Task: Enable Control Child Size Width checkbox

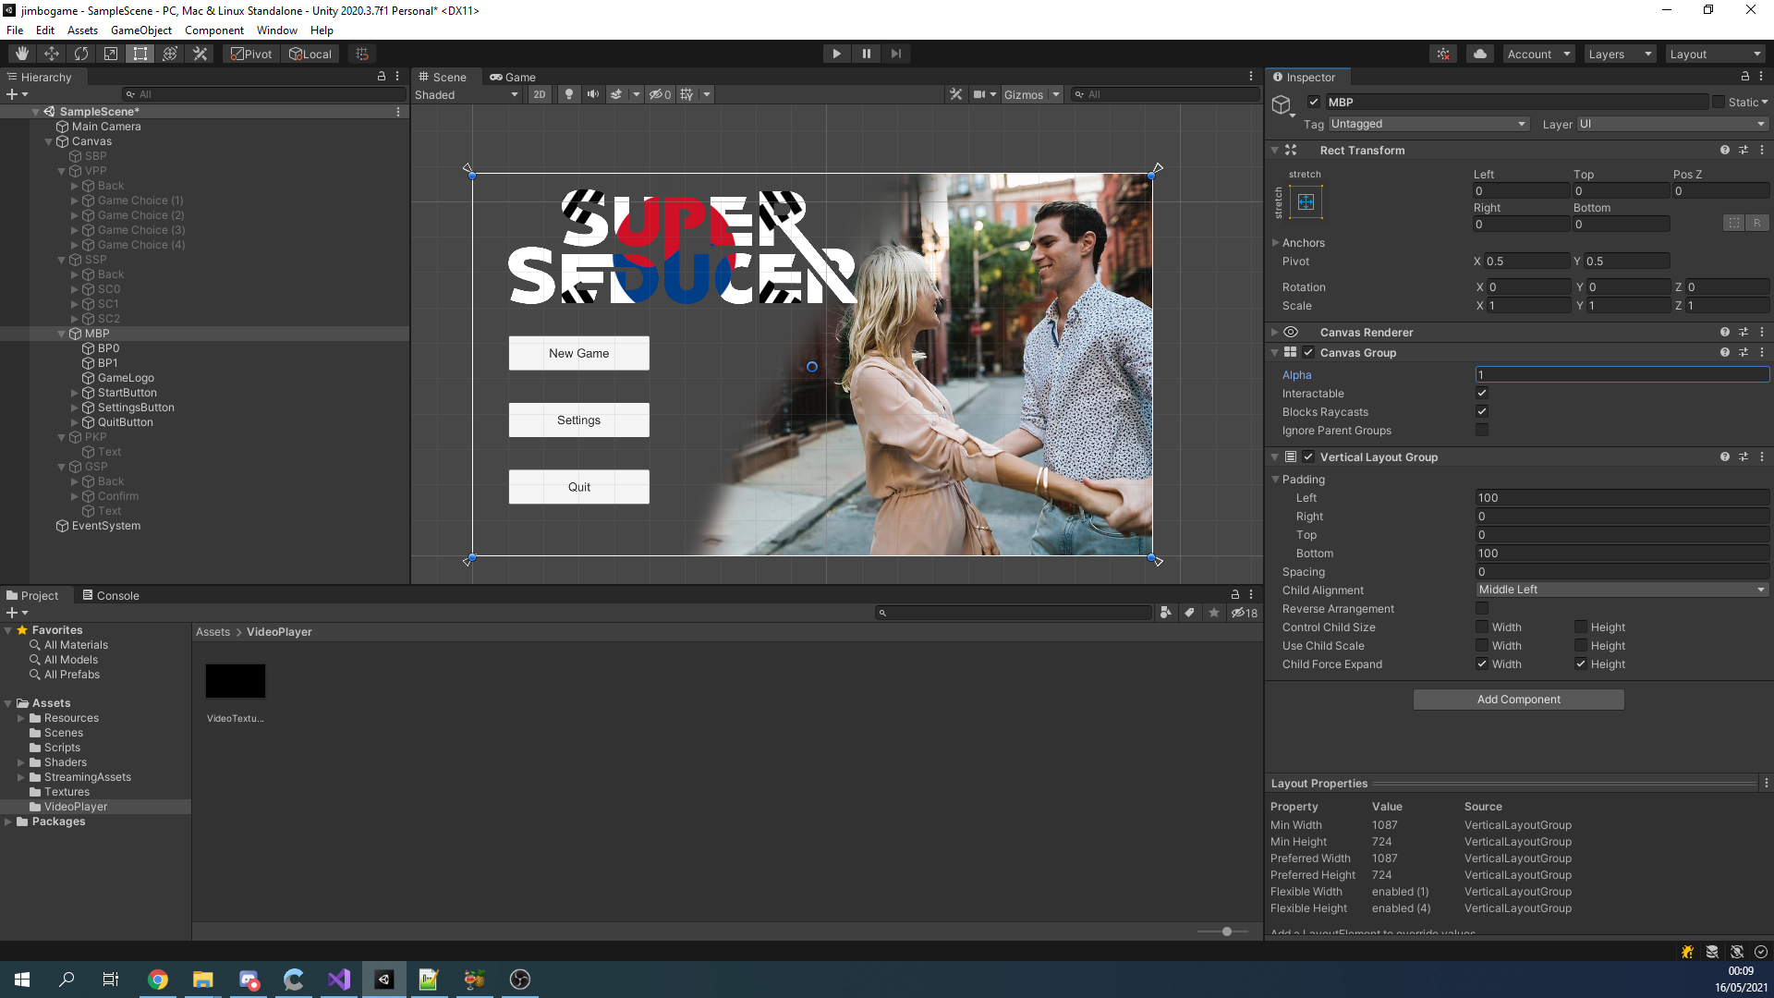Action: point(1482,627)
